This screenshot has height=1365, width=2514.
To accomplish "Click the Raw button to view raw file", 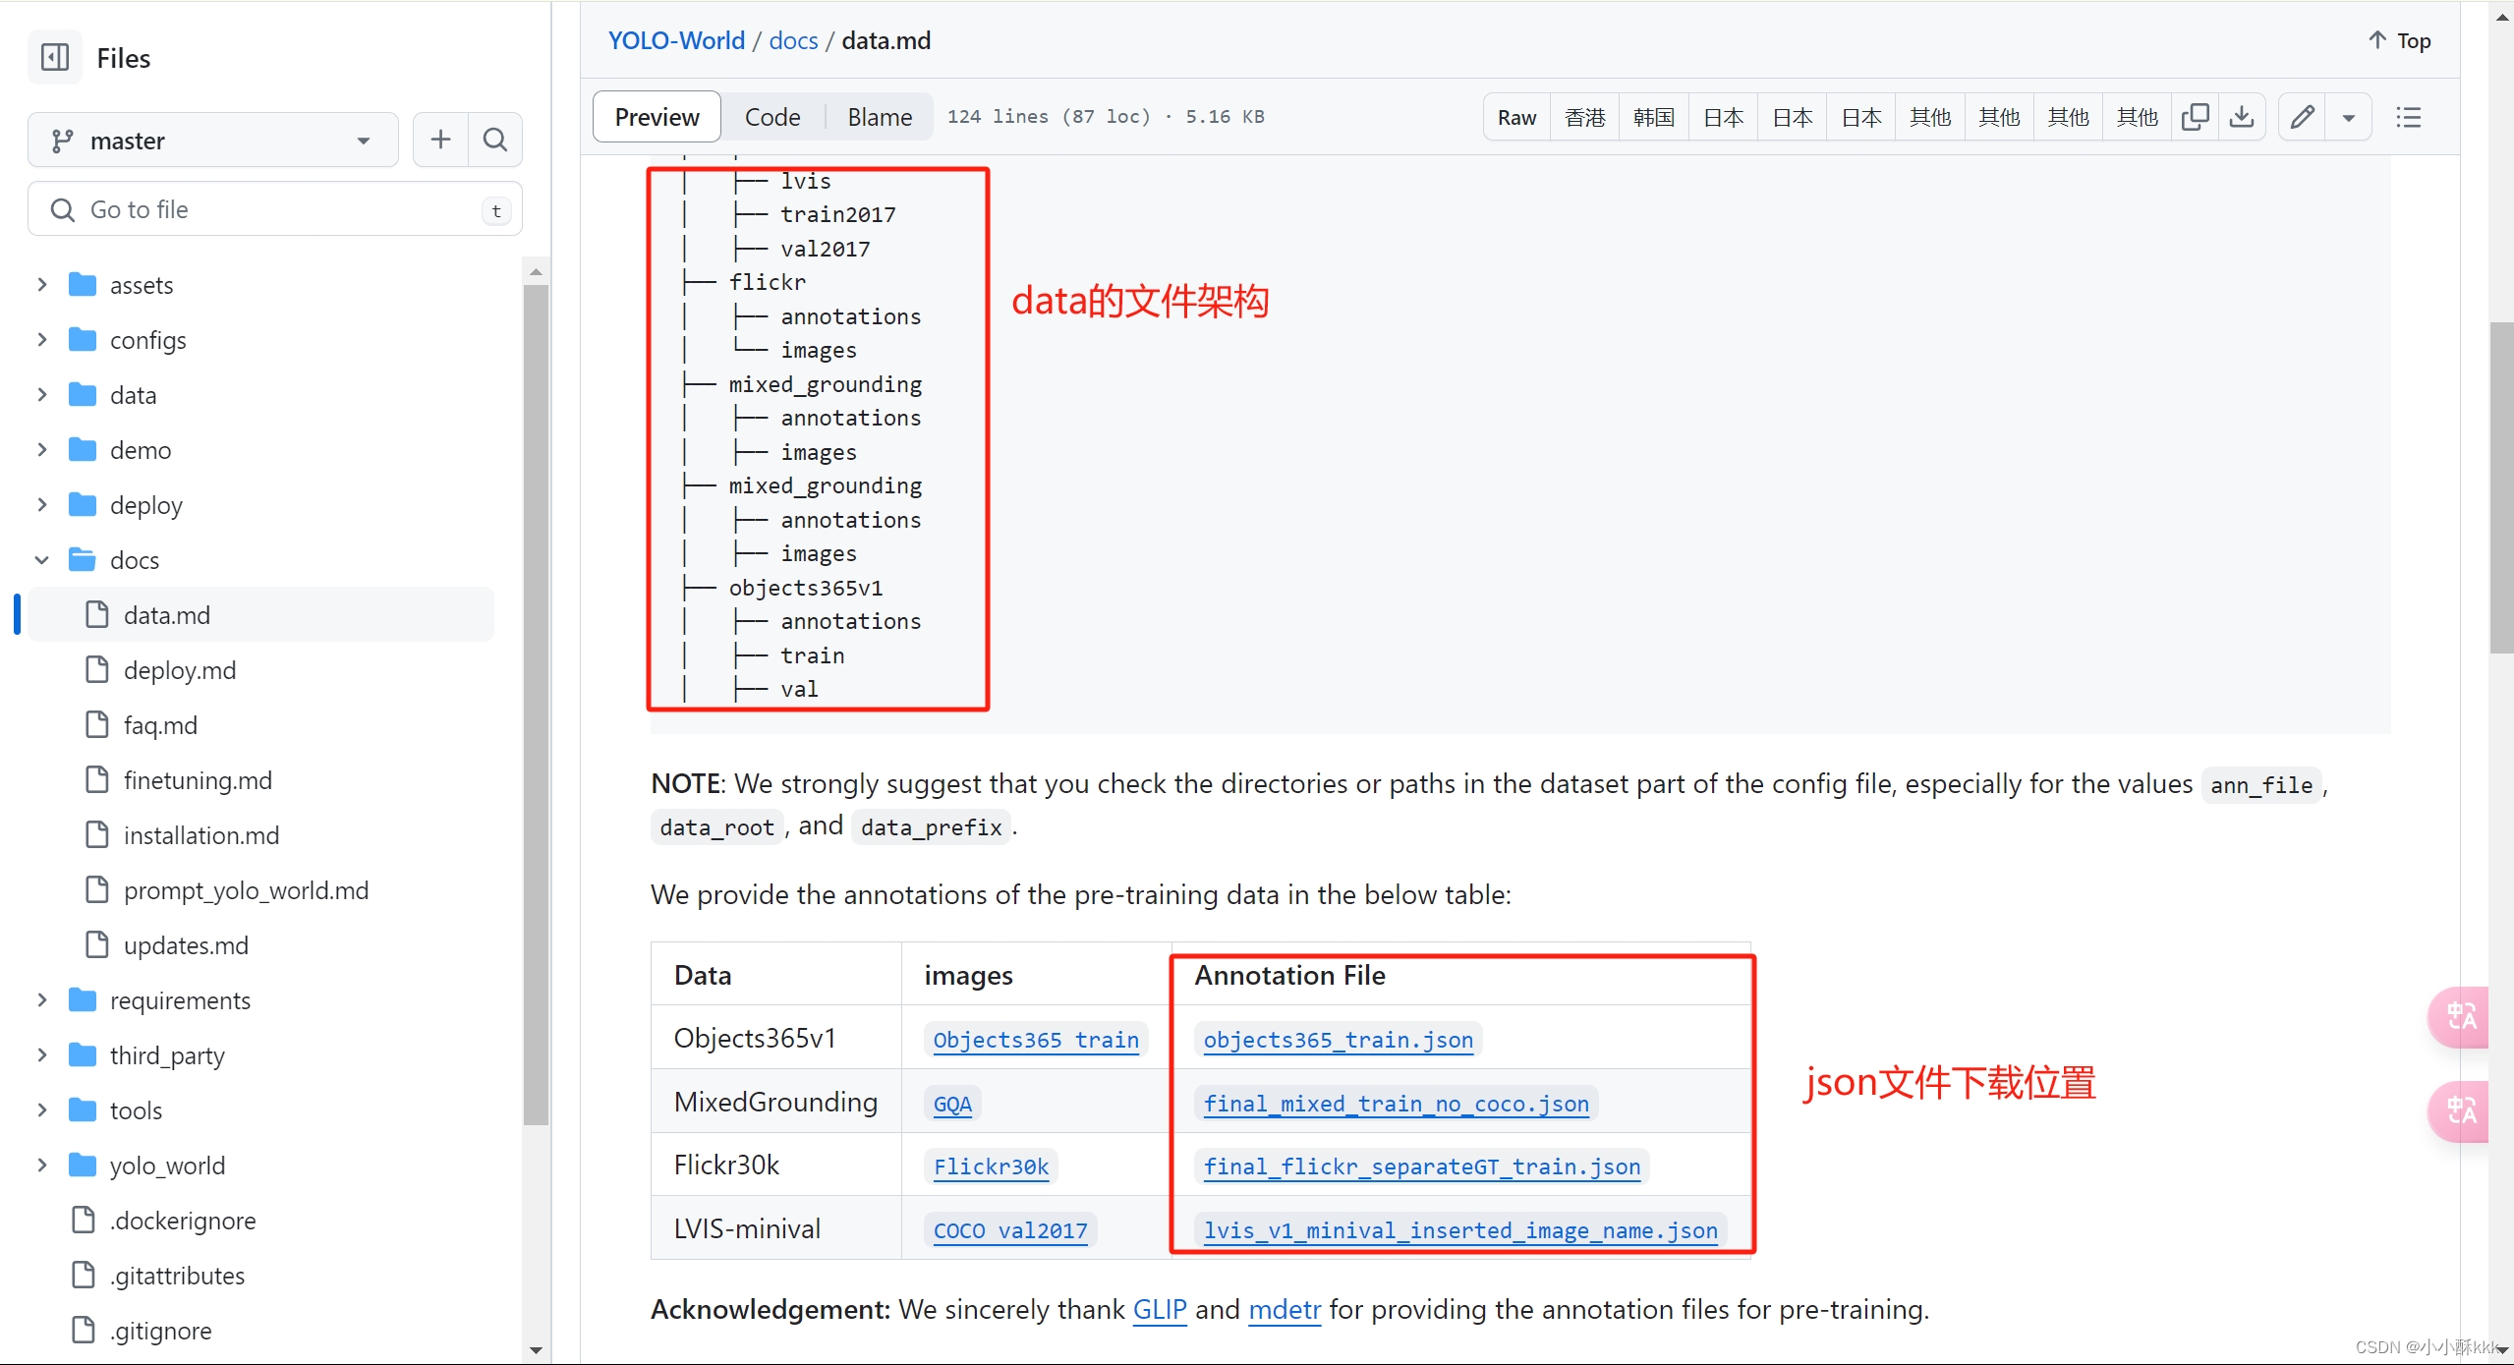I will pos(1514,116).
